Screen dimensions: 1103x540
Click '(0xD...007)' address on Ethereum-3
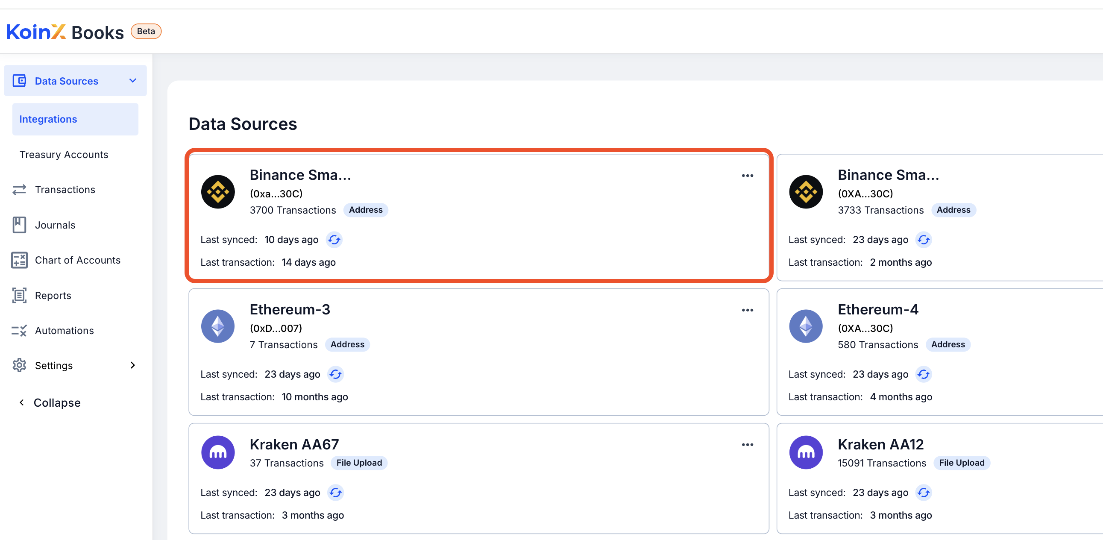pos(276,328)
